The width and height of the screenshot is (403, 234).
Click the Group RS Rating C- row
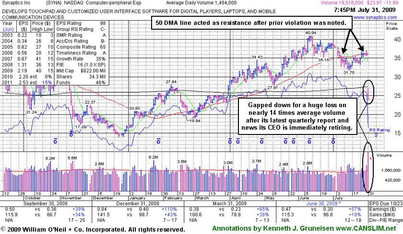click(81, 29)
